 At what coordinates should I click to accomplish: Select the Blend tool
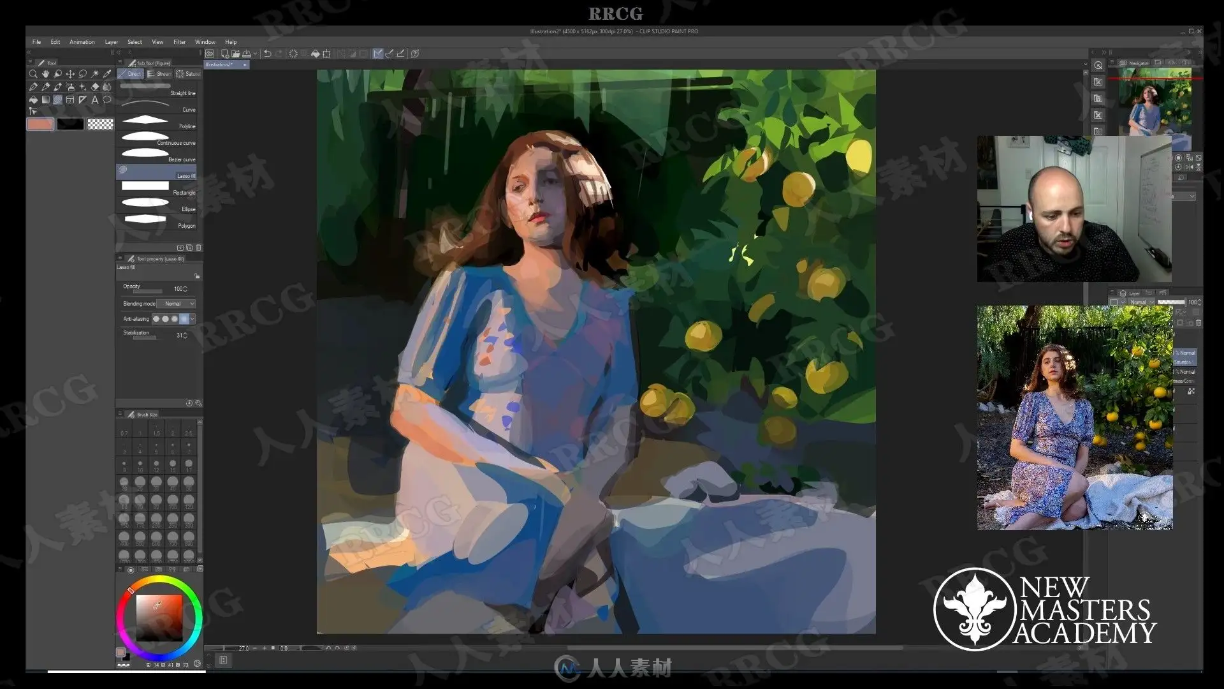(107, 87)
